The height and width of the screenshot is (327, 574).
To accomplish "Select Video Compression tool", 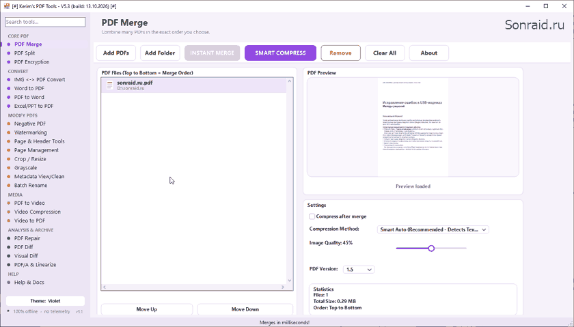I will point(38,212).
